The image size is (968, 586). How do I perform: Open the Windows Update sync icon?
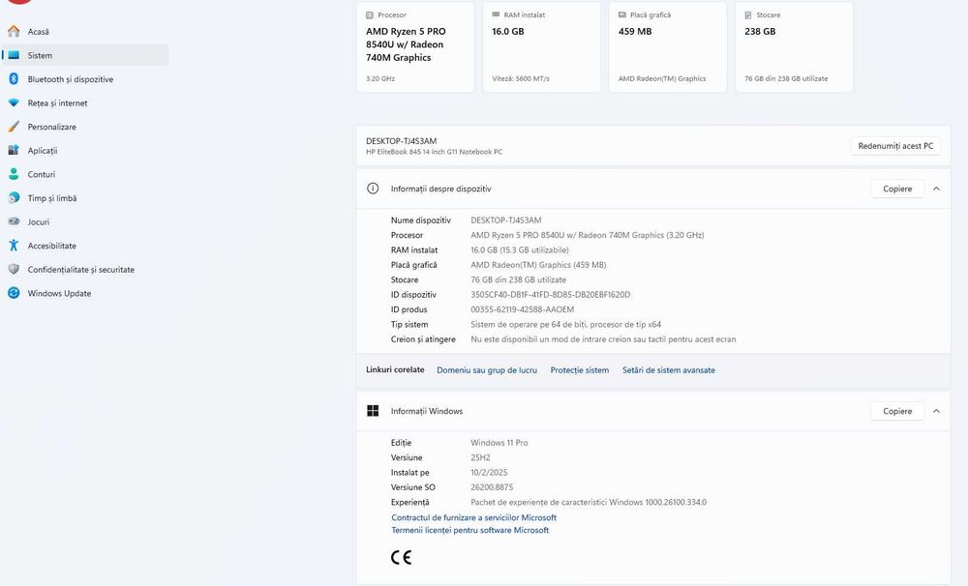point(14,293)
